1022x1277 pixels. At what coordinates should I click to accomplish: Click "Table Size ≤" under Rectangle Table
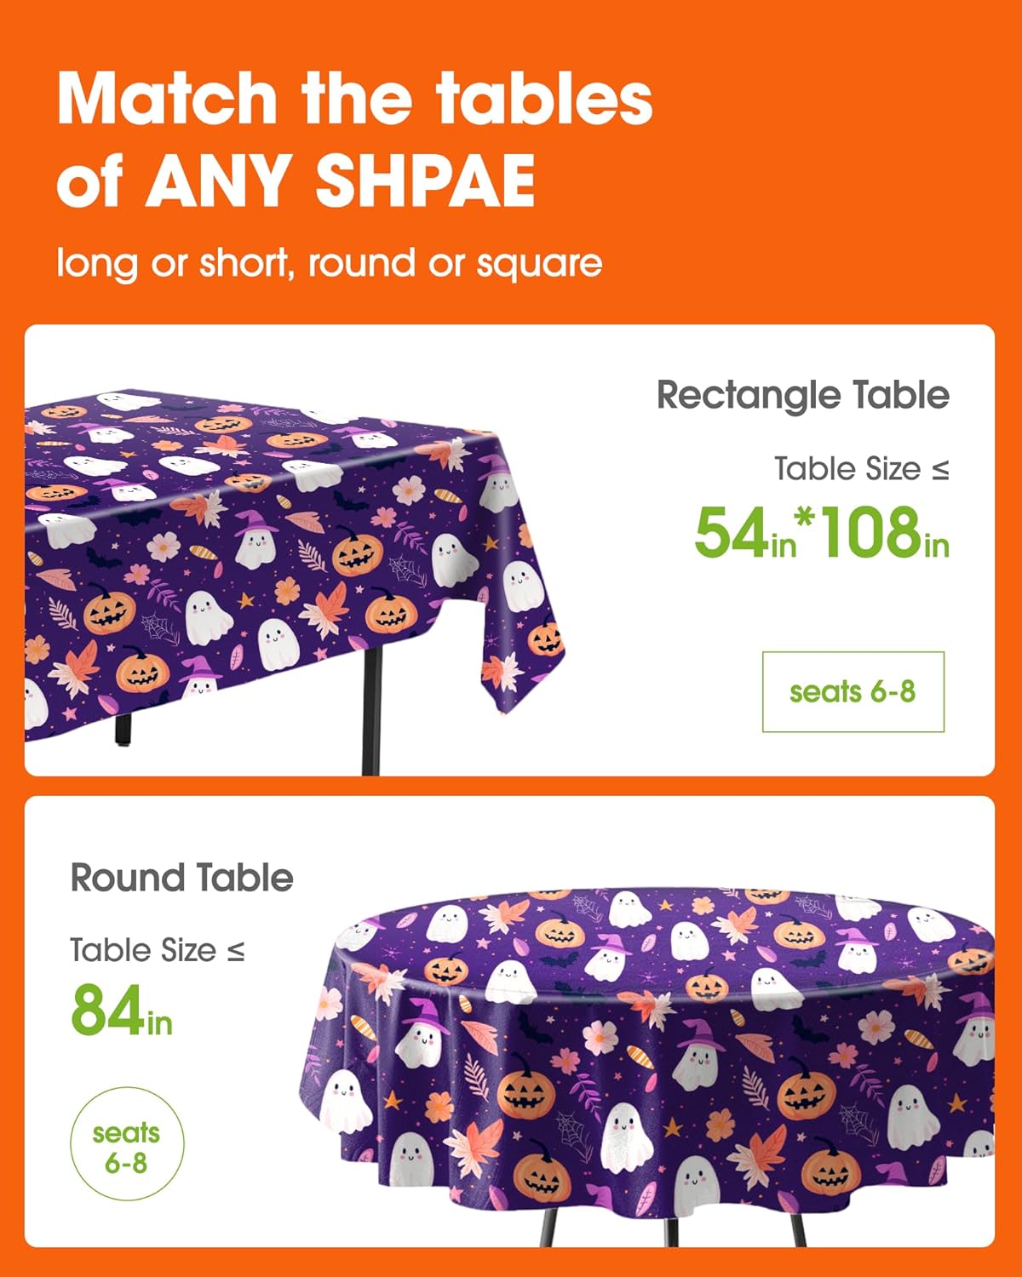[x=861, y=469]
